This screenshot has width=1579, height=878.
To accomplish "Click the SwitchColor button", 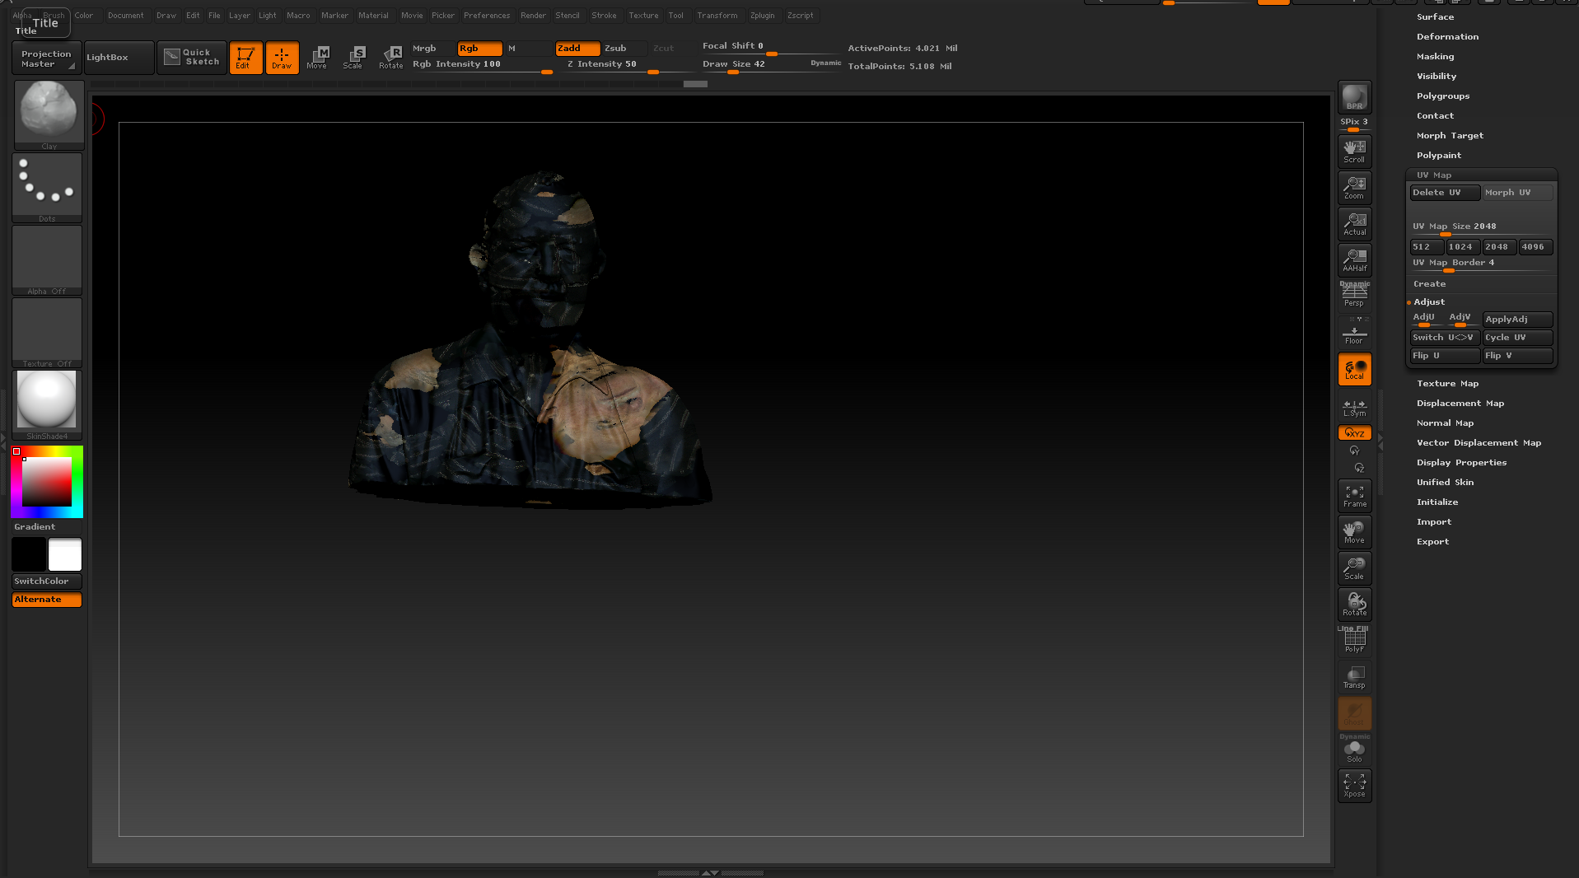I will click(x=47, y=581).
